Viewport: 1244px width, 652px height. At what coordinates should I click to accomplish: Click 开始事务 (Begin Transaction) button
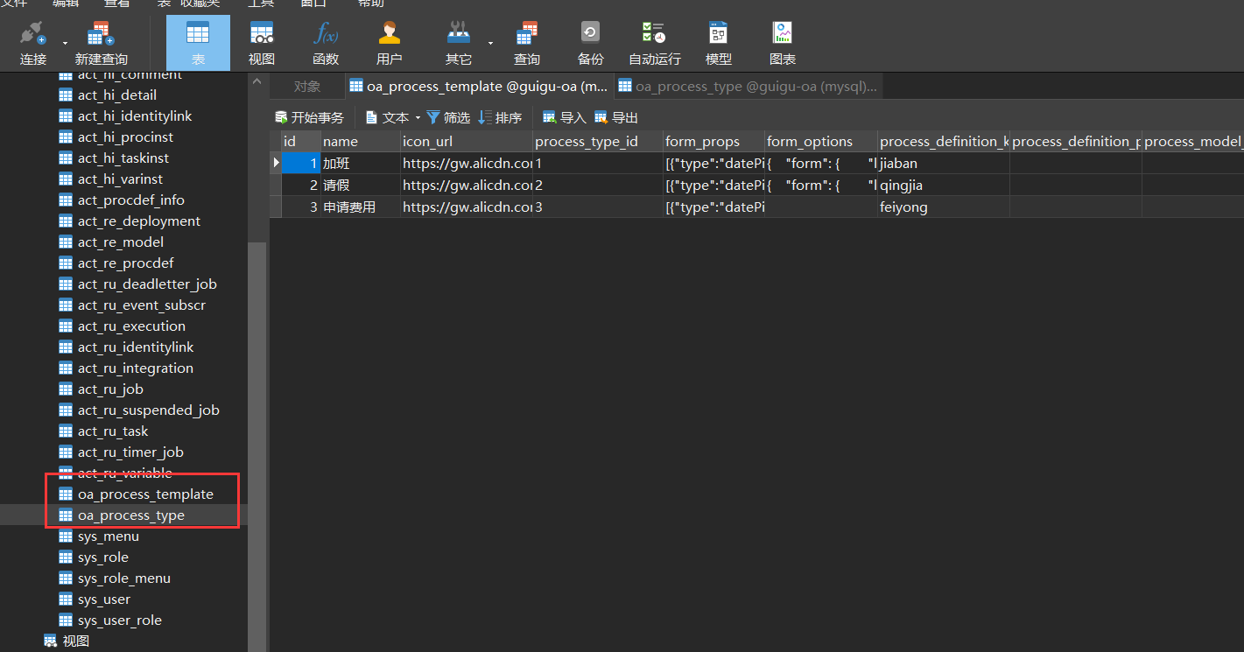click(x=310, y=117)
